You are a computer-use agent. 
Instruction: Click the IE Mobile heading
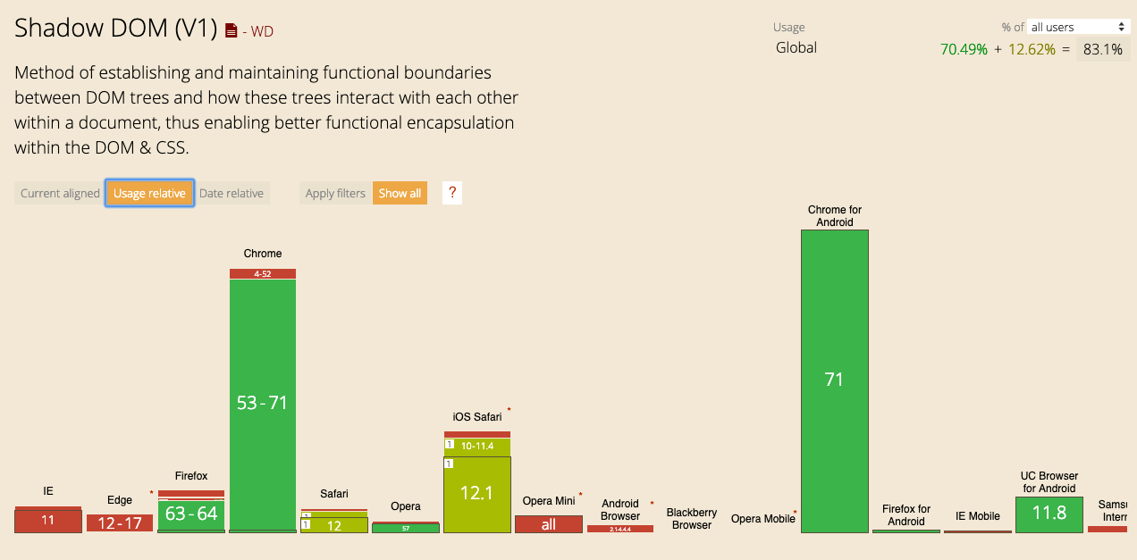(x=978, y=516)
